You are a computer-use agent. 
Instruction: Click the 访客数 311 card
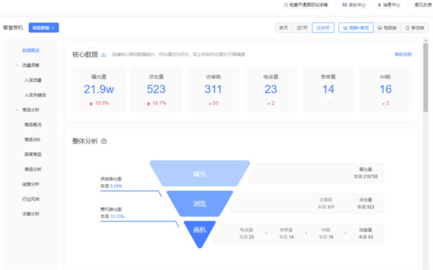point(213,89)
